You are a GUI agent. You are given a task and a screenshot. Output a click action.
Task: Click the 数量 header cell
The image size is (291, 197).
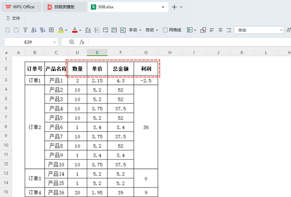(x=77, y=69)
